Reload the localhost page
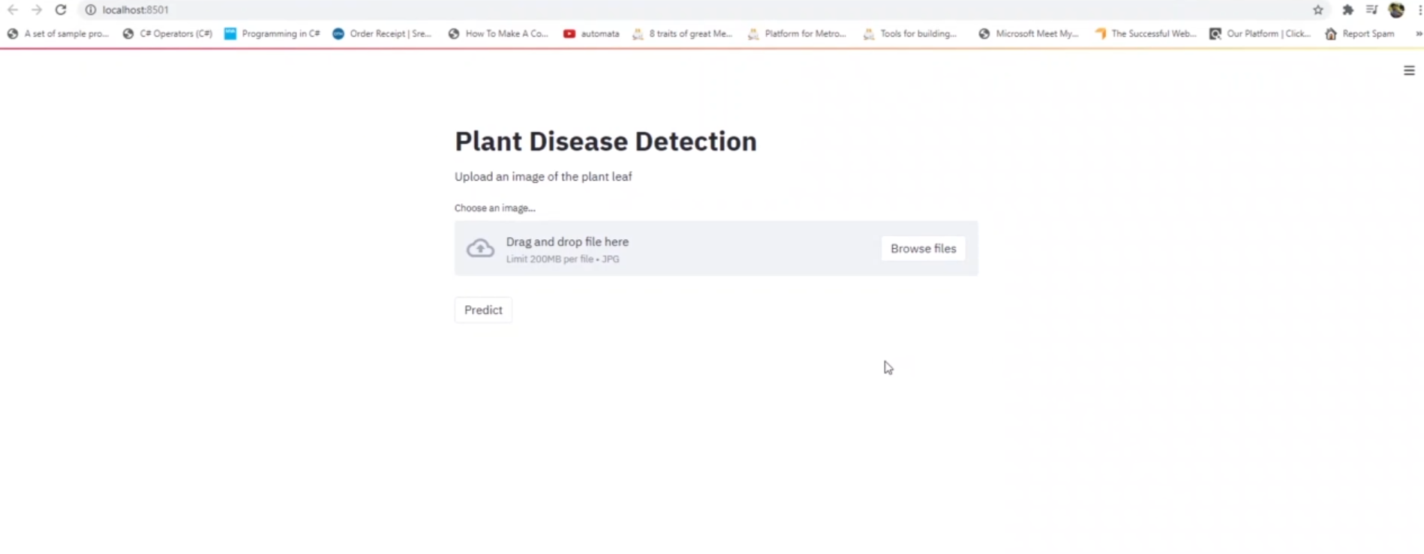This screenshot has height=554, width=1424. click(61, 10)
